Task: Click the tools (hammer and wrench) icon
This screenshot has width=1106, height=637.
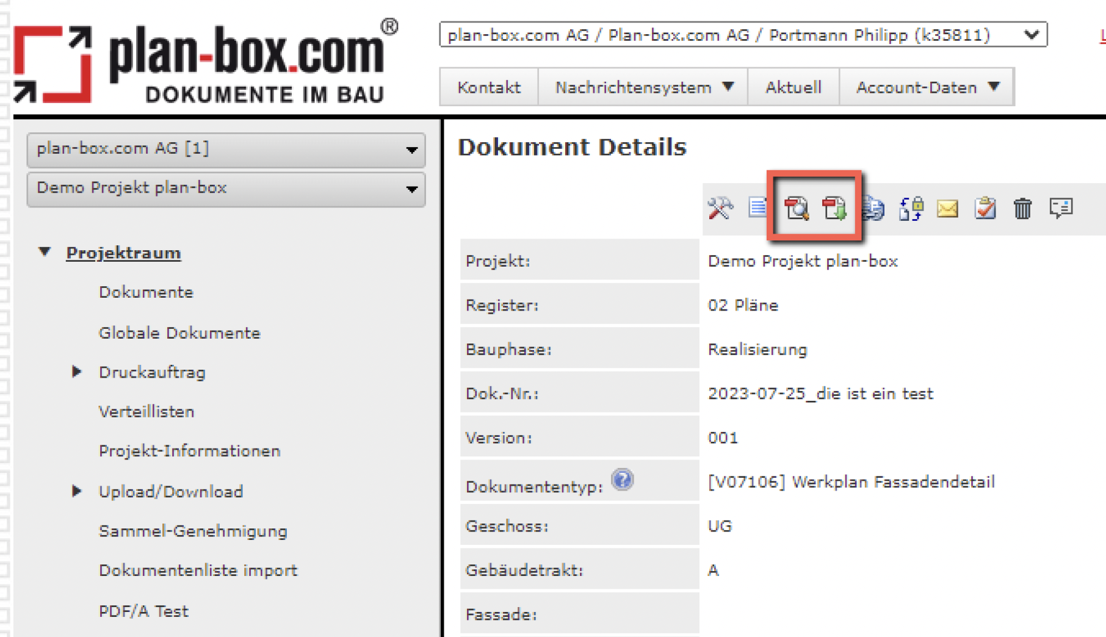Action: (x=720, y=209)
